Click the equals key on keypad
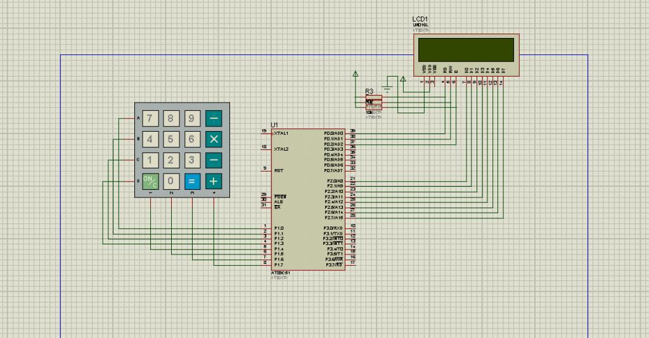Screen dimensions: 649x338 pos(192,182)
